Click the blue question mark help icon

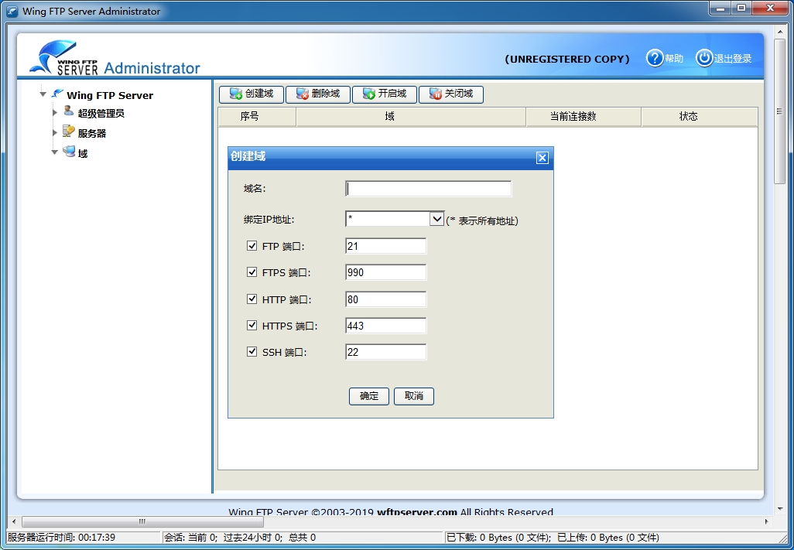[x=654, y=58]
